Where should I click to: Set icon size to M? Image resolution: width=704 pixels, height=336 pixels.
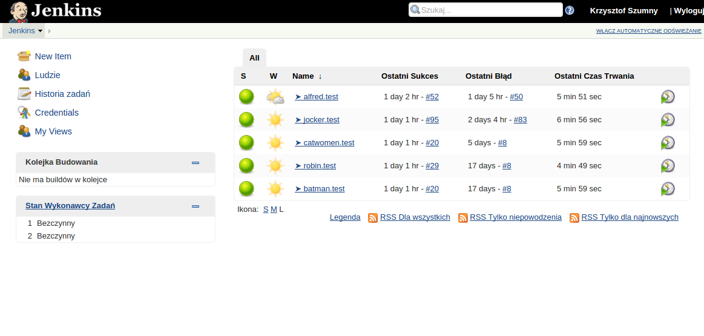coord(274,209)
